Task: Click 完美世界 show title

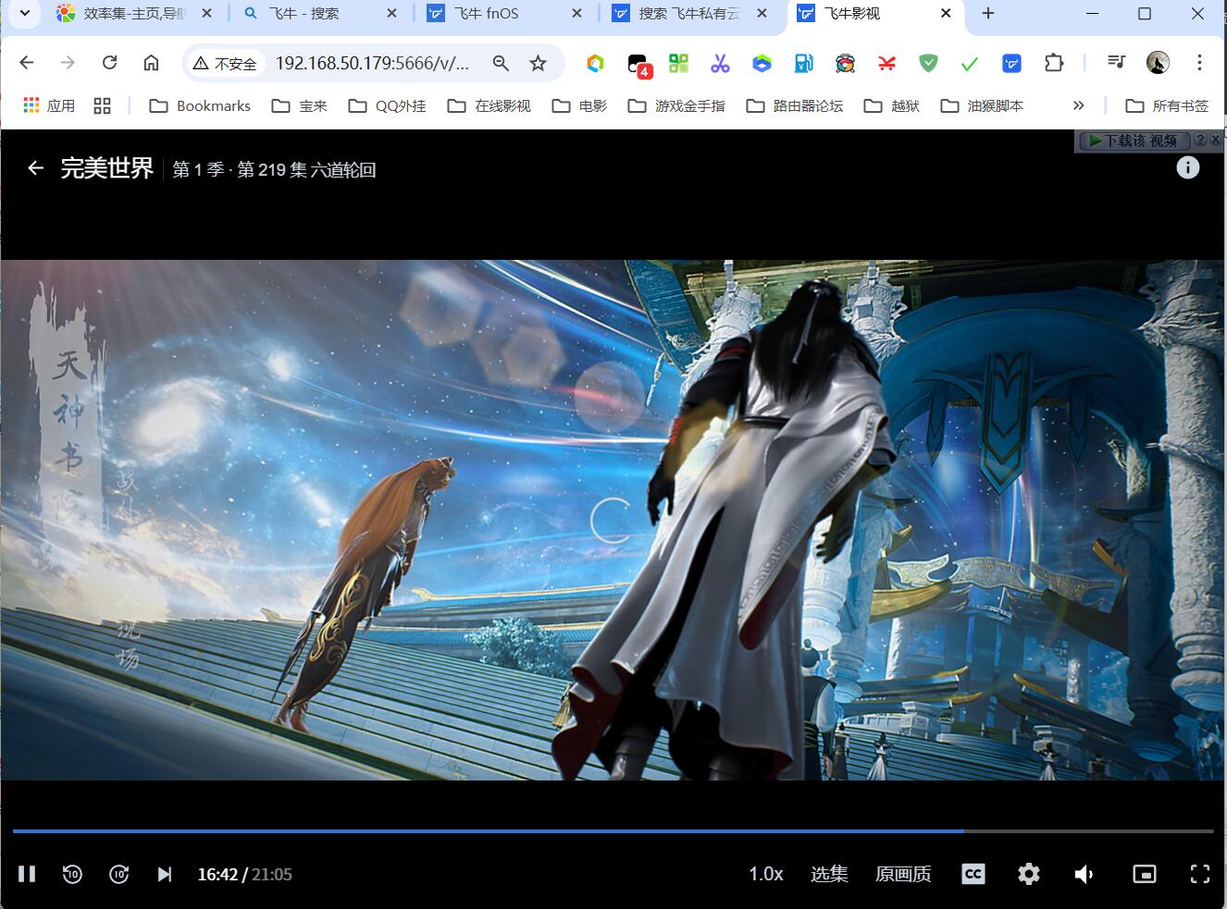Action: [x=106, y=168]
